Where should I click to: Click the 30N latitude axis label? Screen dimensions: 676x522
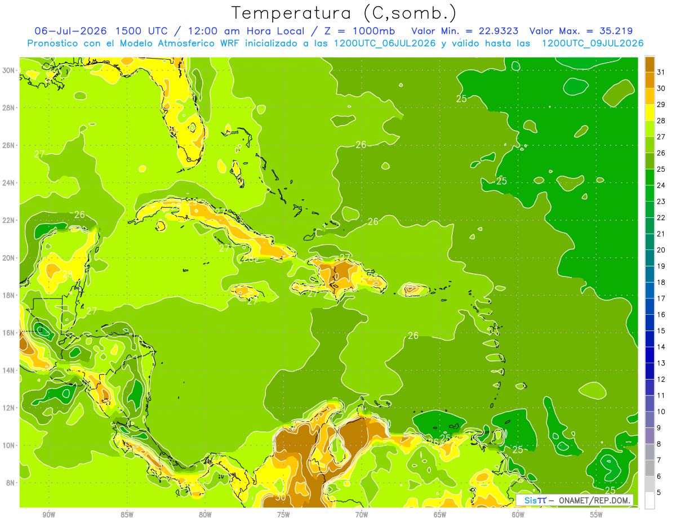pos(10,70)
